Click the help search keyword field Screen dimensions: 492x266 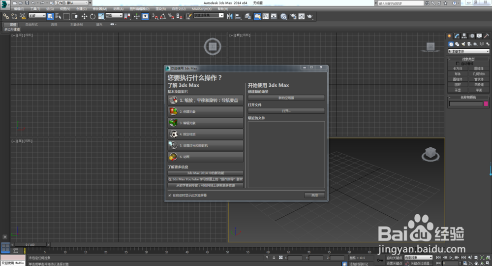tap(400, 3)
